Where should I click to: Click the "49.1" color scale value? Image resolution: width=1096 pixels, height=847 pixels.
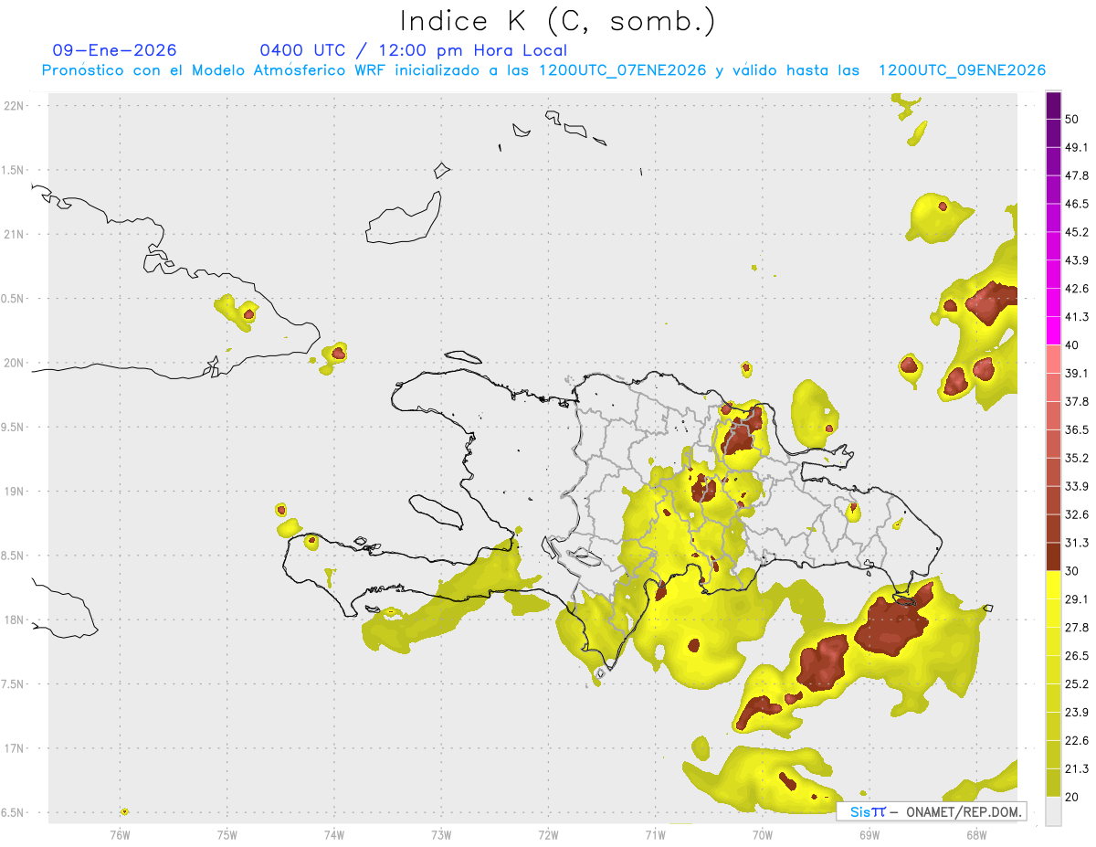tap(1077, 147)
